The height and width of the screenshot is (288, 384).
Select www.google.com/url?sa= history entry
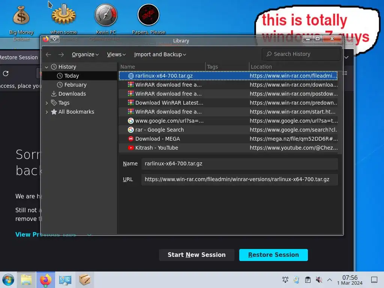click(228, 121)
